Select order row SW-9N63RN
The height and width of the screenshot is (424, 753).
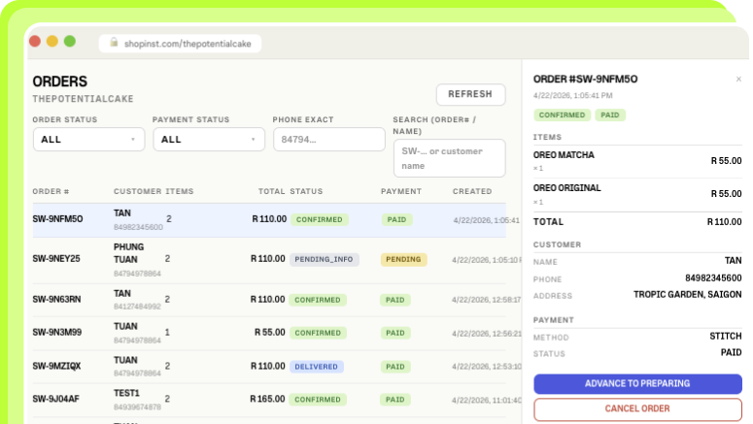[269, 300]
